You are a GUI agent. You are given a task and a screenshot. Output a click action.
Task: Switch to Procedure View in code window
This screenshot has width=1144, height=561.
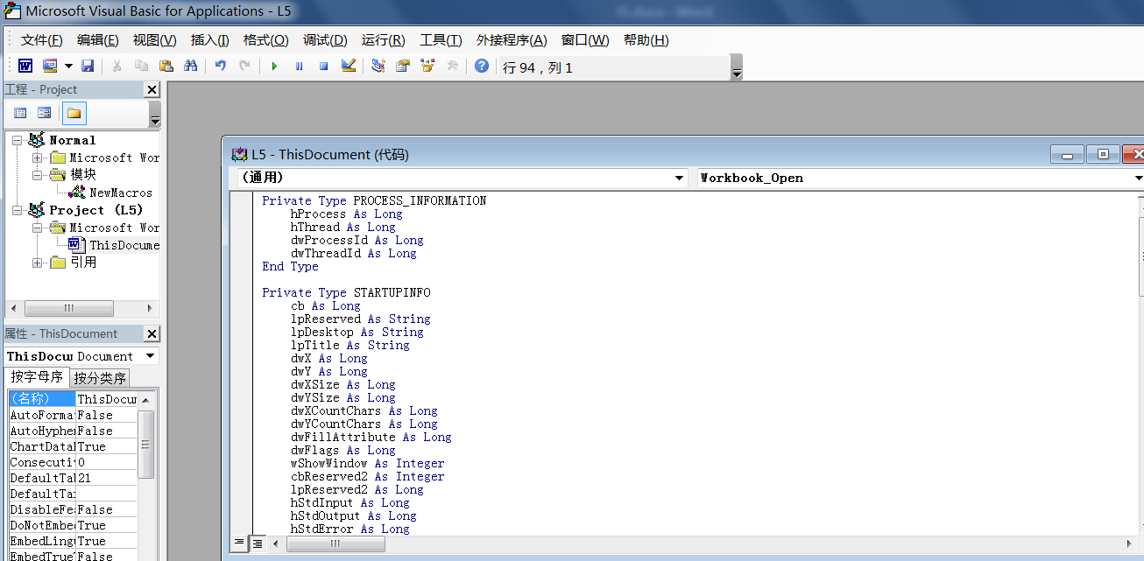point(239,543)
